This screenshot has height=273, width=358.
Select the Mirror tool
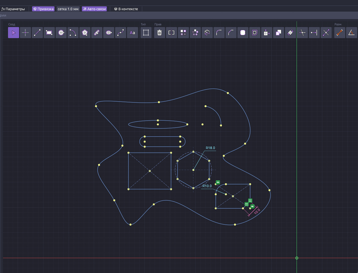point(171,33)
